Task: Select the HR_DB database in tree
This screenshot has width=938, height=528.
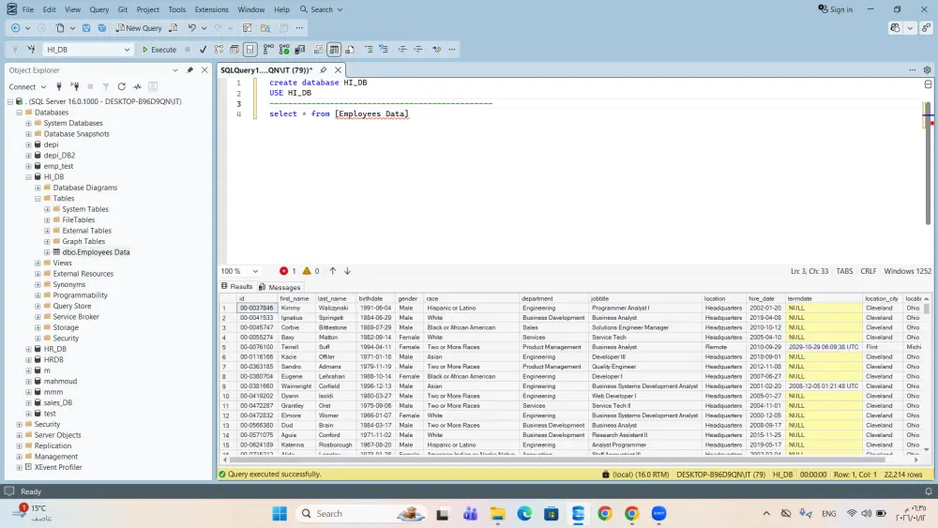Action: (x=54, y=349)
